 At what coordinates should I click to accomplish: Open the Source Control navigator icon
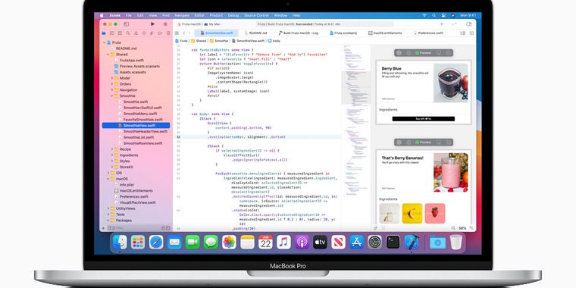tap(111, 33)
